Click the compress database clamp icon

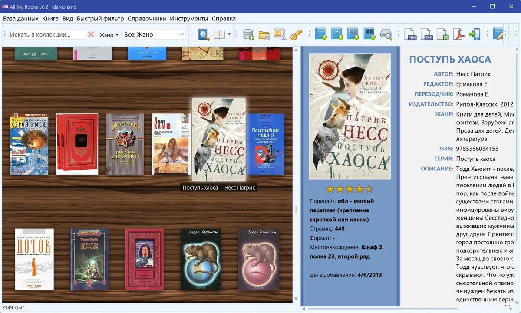280,35
